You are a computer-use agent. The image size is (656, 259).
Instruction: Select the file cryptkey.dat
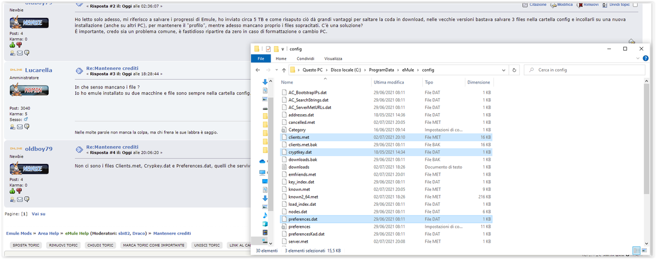coord(386,152)
